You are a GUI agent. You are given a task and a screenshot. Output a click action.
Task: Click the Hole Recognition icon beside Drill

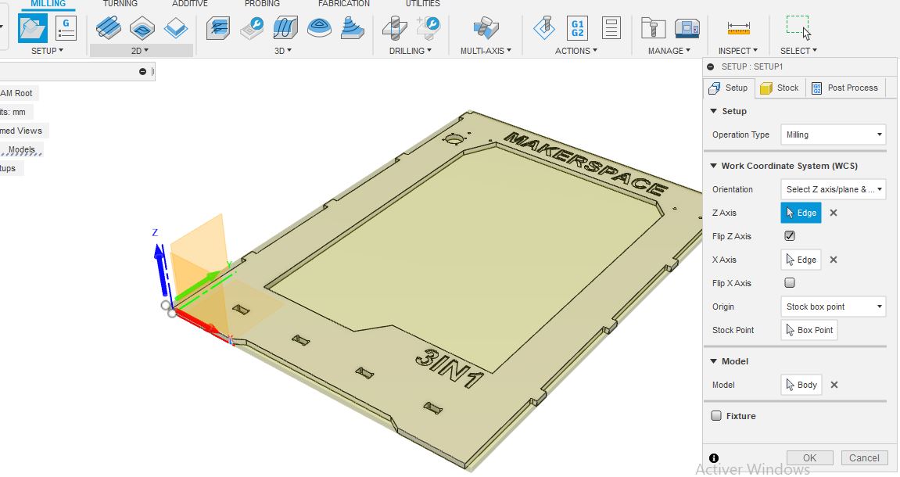click(428, 27)
